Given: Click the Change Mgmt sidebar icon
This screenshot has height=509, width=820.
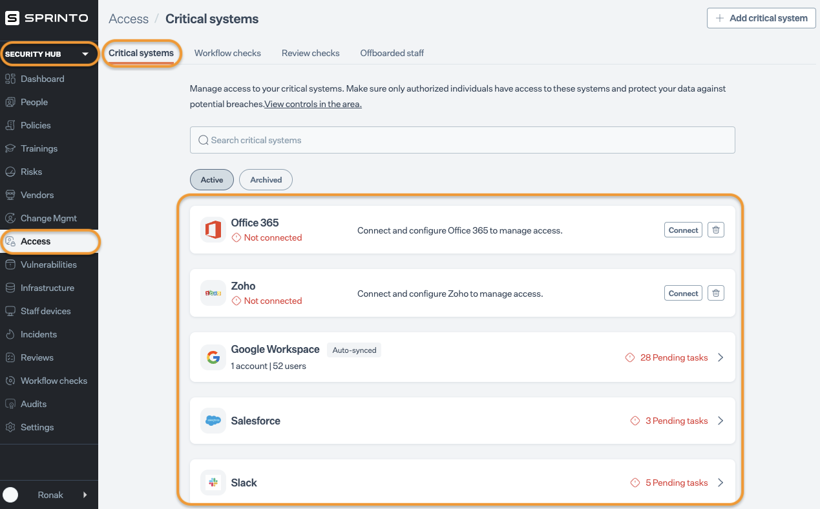Looking at the screenshot, I should tap(10, 218).
